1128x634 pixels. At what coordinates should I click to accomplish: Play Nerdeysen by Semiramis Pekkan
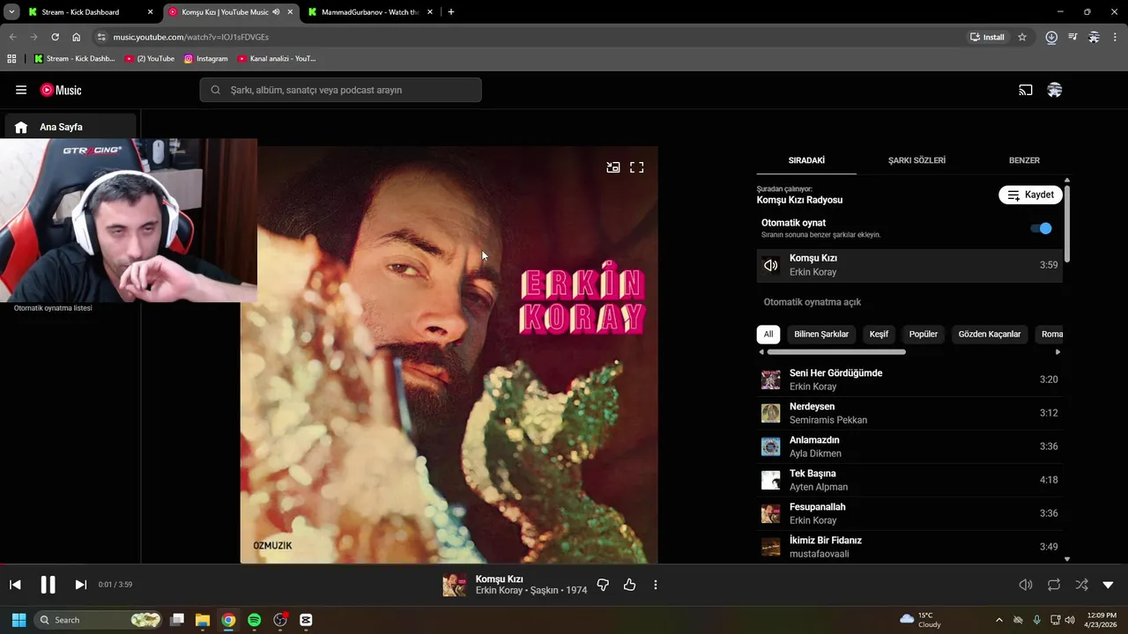coord(909,413)
